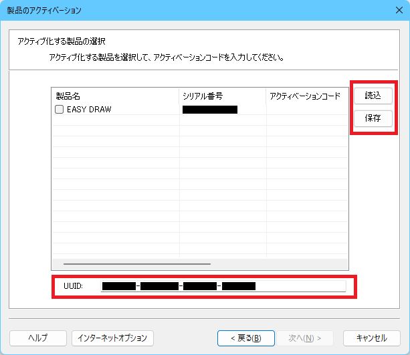Screen dimensions: 410x355
Task: Click the 保存 (save) button
Action: [x=373, y=118]
